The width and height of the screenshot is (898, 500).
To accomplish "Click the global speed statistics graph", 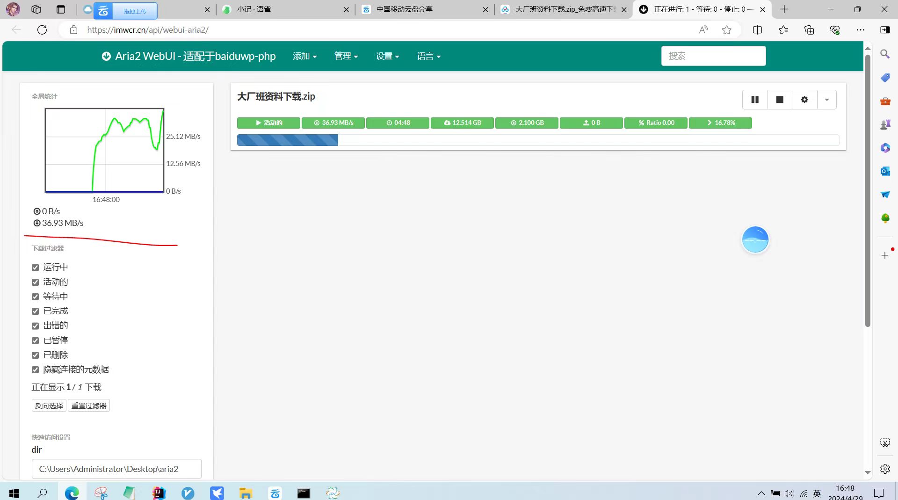I will click(x=104, y=150).
